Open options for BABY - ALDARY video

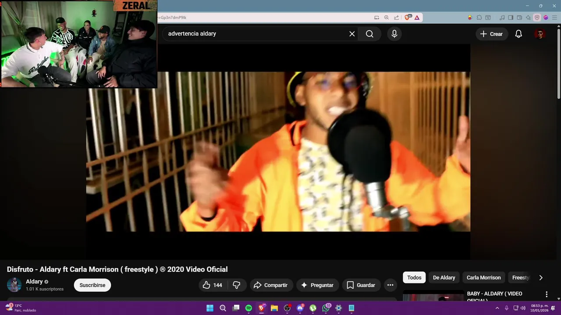pos(547,294)
